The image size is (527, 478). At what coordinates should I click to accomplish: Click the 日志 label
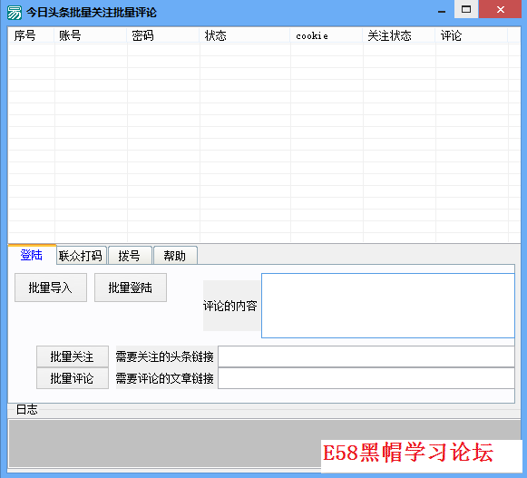coord(27,409)
